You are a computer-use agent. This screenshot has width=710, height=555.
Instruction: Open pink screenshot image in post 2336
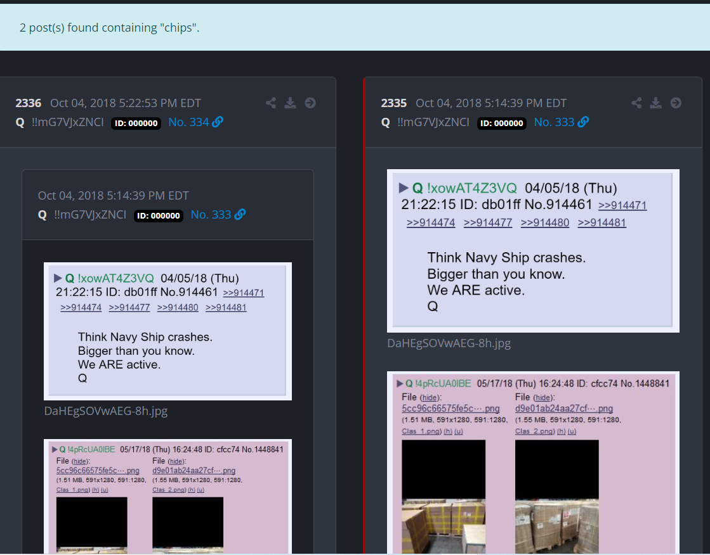pos(168,497)
